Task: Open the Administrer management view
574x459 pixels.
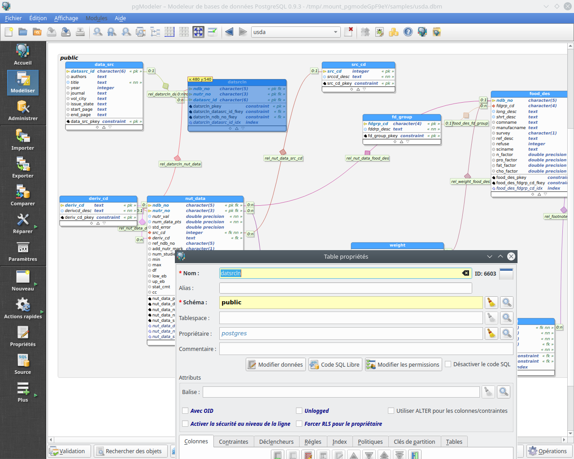Action: tap(23, 110)
